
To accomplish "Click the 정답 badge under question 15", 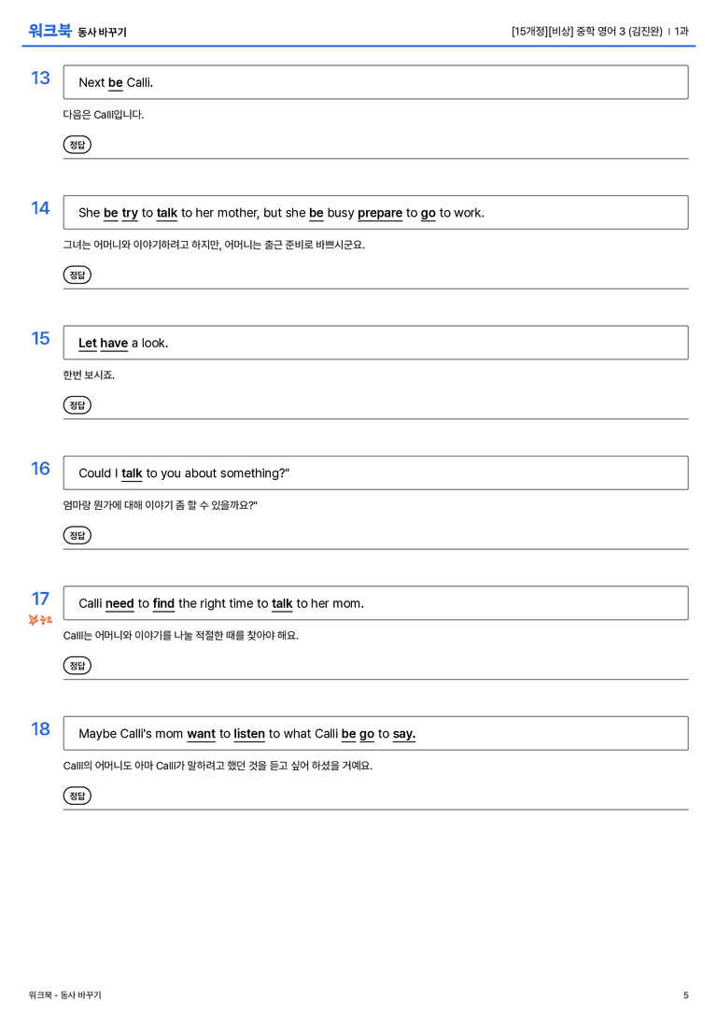I will coord(77,405).
